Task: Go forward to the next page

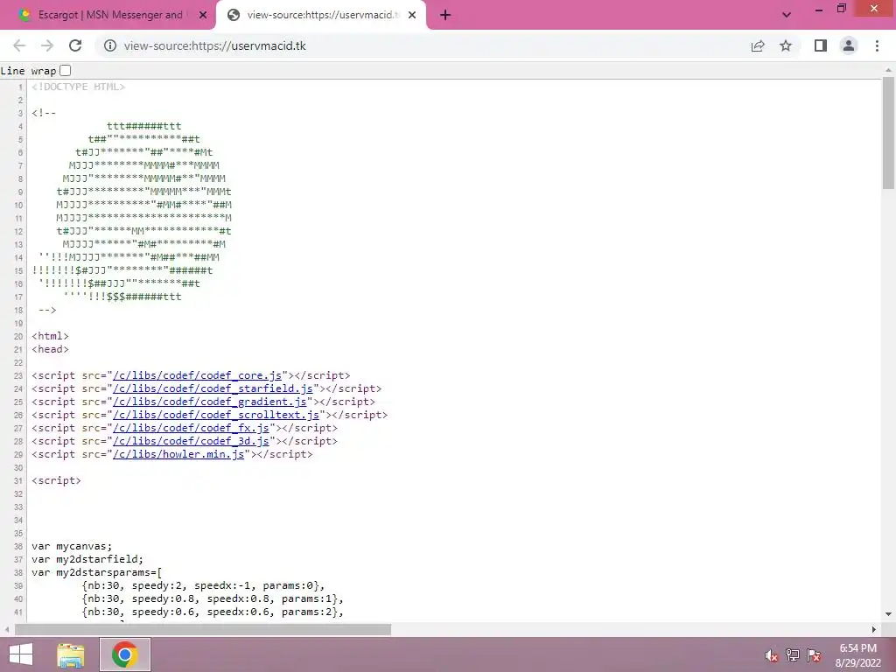Action: coord(47,45)
